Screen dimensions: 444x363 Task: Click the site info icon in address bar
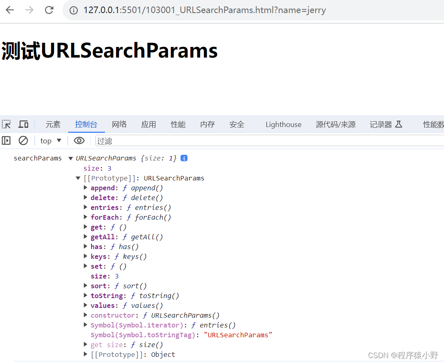click(74, 11)
